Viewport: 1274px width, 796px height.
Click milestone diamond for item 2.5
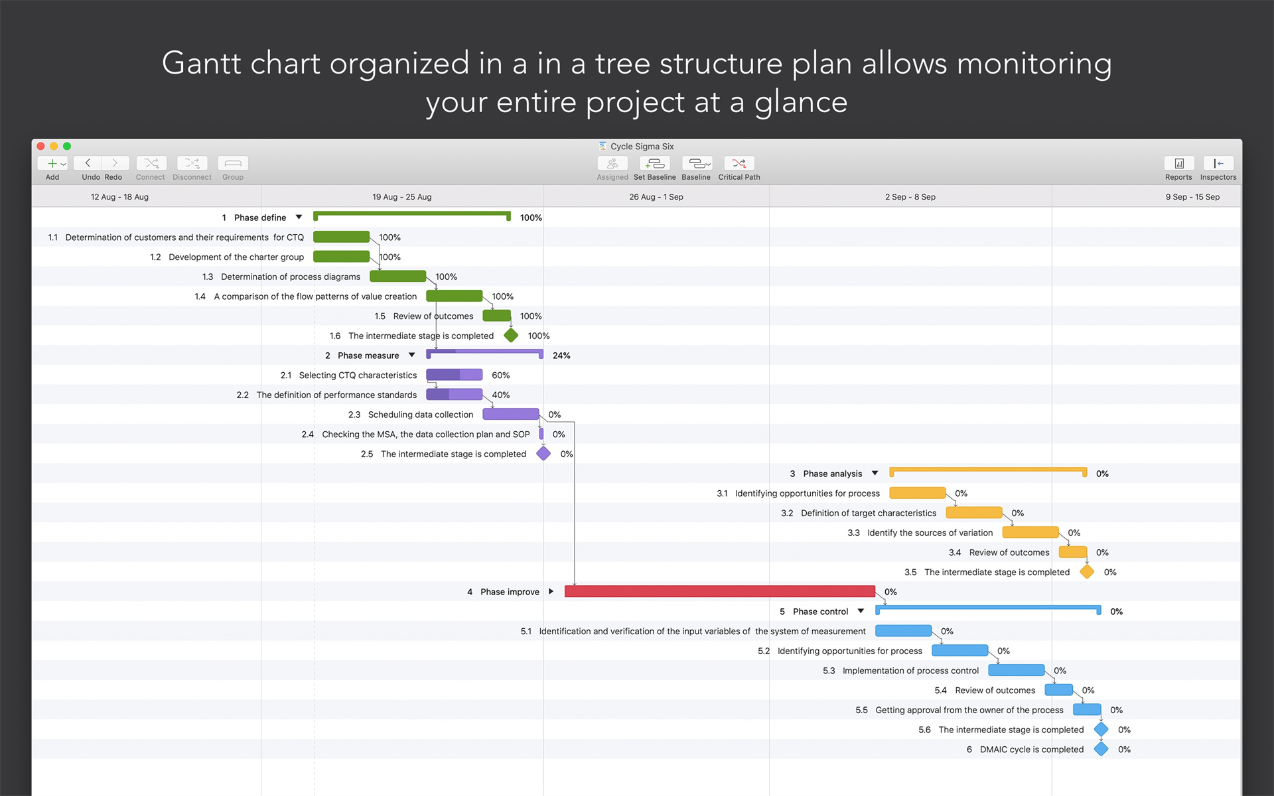541,453
